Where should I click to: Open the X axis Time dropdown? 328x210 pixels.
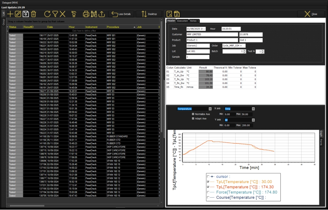coord(253,109)
